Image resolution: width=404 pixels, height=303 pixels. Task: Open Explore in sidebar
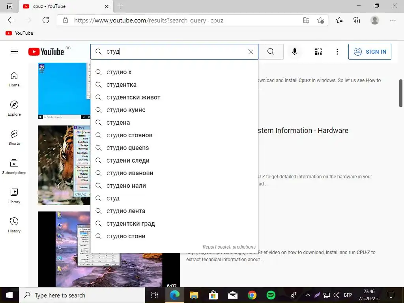point(14,108)
